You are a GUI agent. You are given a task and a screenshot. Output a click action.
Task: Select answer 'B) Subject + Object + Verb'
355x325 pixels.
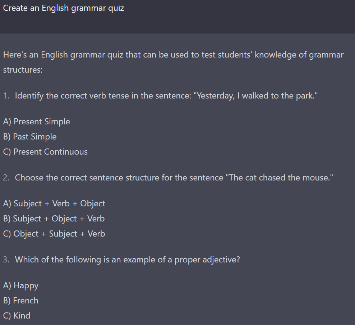(54, 219)
